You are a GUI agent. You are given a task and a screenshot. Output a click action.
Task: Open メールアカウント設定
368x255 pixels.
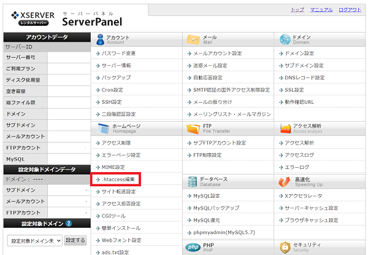217,53
